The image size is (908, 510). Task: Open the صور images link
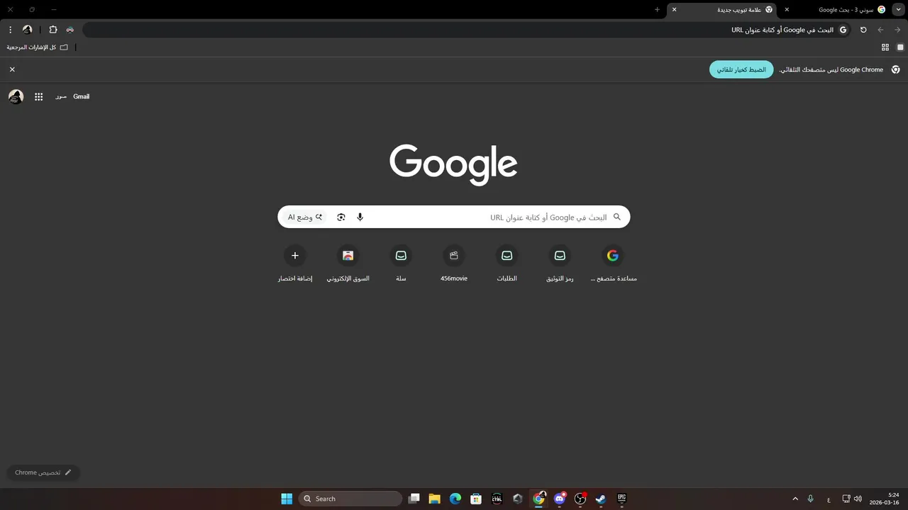pos(61,96)
